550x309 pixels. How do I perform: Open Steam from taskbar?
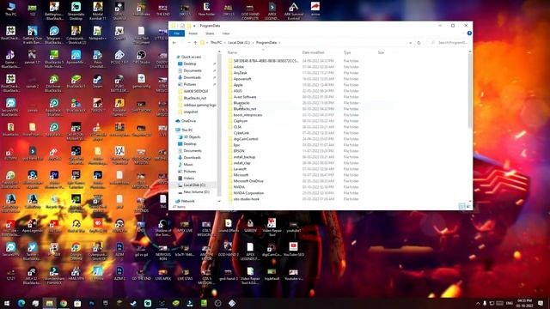point(134,303)
